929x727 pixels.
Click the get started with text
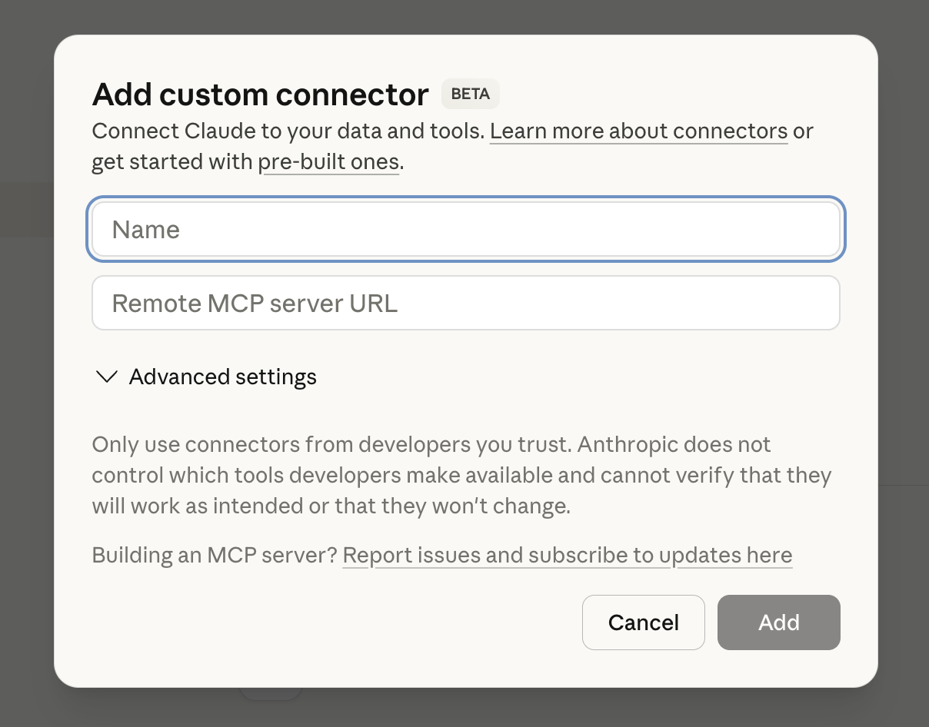click(x=172, y=162)
